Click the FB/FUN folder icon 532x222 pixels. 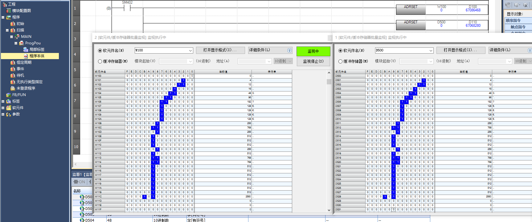tap(9, 95)
